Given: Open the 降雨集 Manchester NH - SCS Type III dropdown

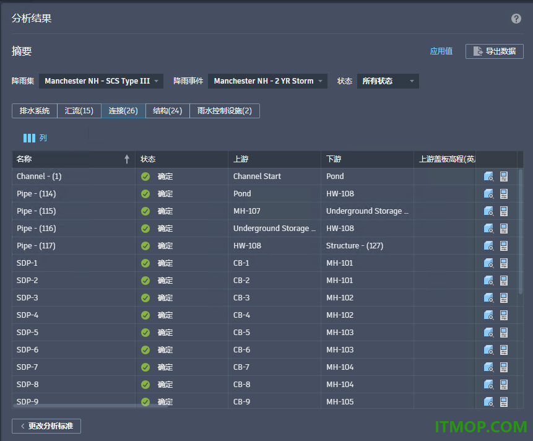Looking at the screenshot, I should pyautogui.click(x=101, y=81).
